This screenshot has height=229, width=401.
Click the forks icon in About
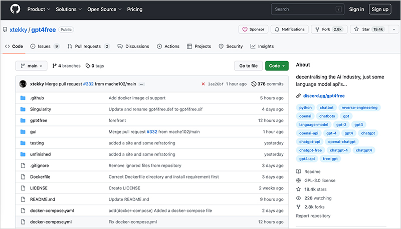(298, 207)
